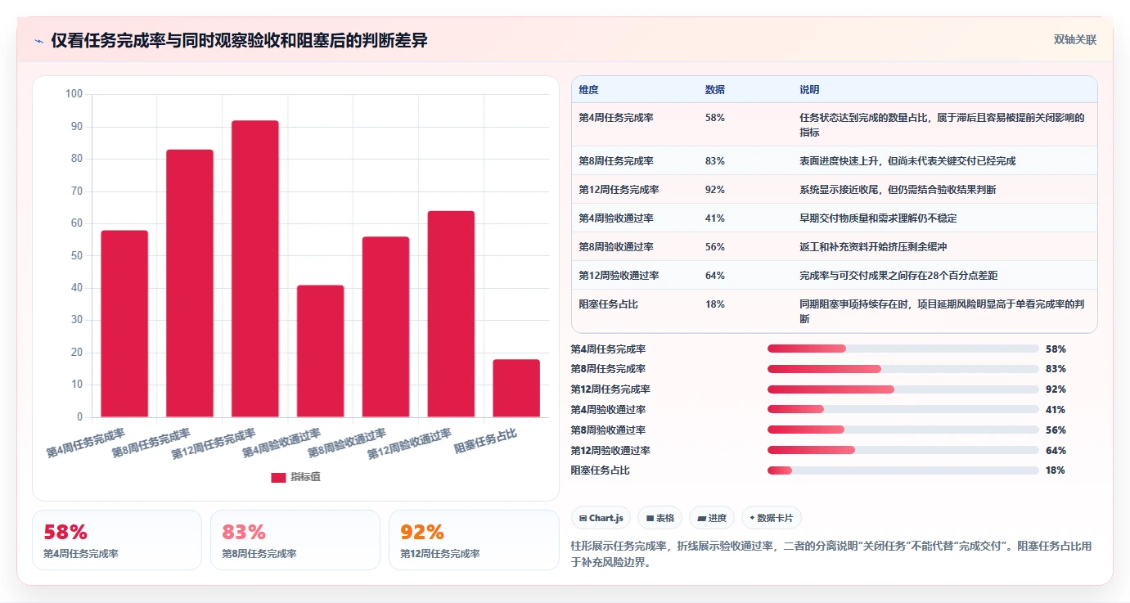Click the 第12周任务完成率 progress bar
Viewport: 1130px width, 603px height.
[903, 389]
